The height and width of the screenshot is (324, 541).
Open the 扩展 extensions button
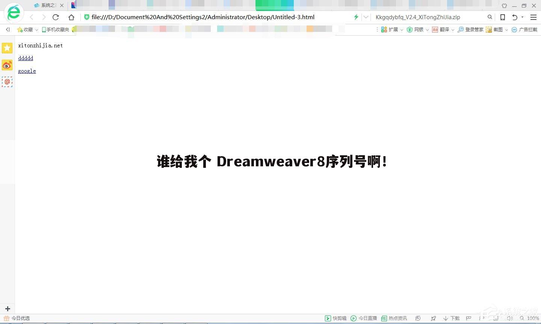(390, 29)
